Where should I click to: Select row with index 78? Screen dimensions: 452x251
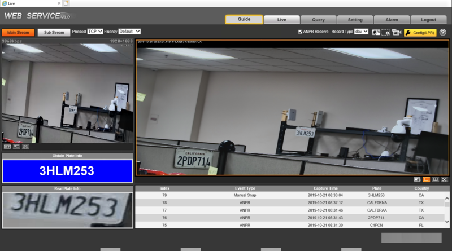click(x=290, y=202)
